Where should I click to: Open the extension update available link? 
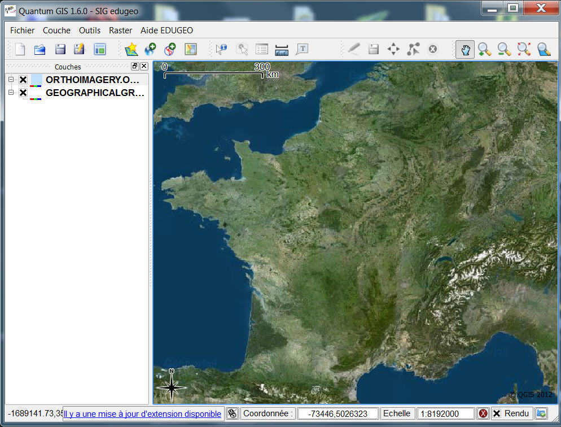(x=142, y=414)
